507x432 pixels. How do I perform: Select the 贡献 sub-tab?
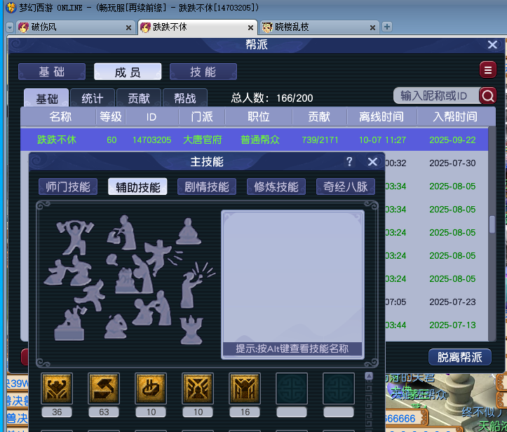[x=138, y=98]
